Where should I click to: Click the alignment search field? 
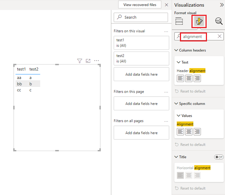click(x=199, y=36)
